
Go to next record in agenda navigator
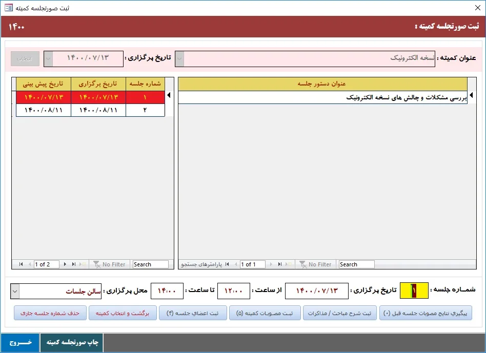click(x=271, y=264)
